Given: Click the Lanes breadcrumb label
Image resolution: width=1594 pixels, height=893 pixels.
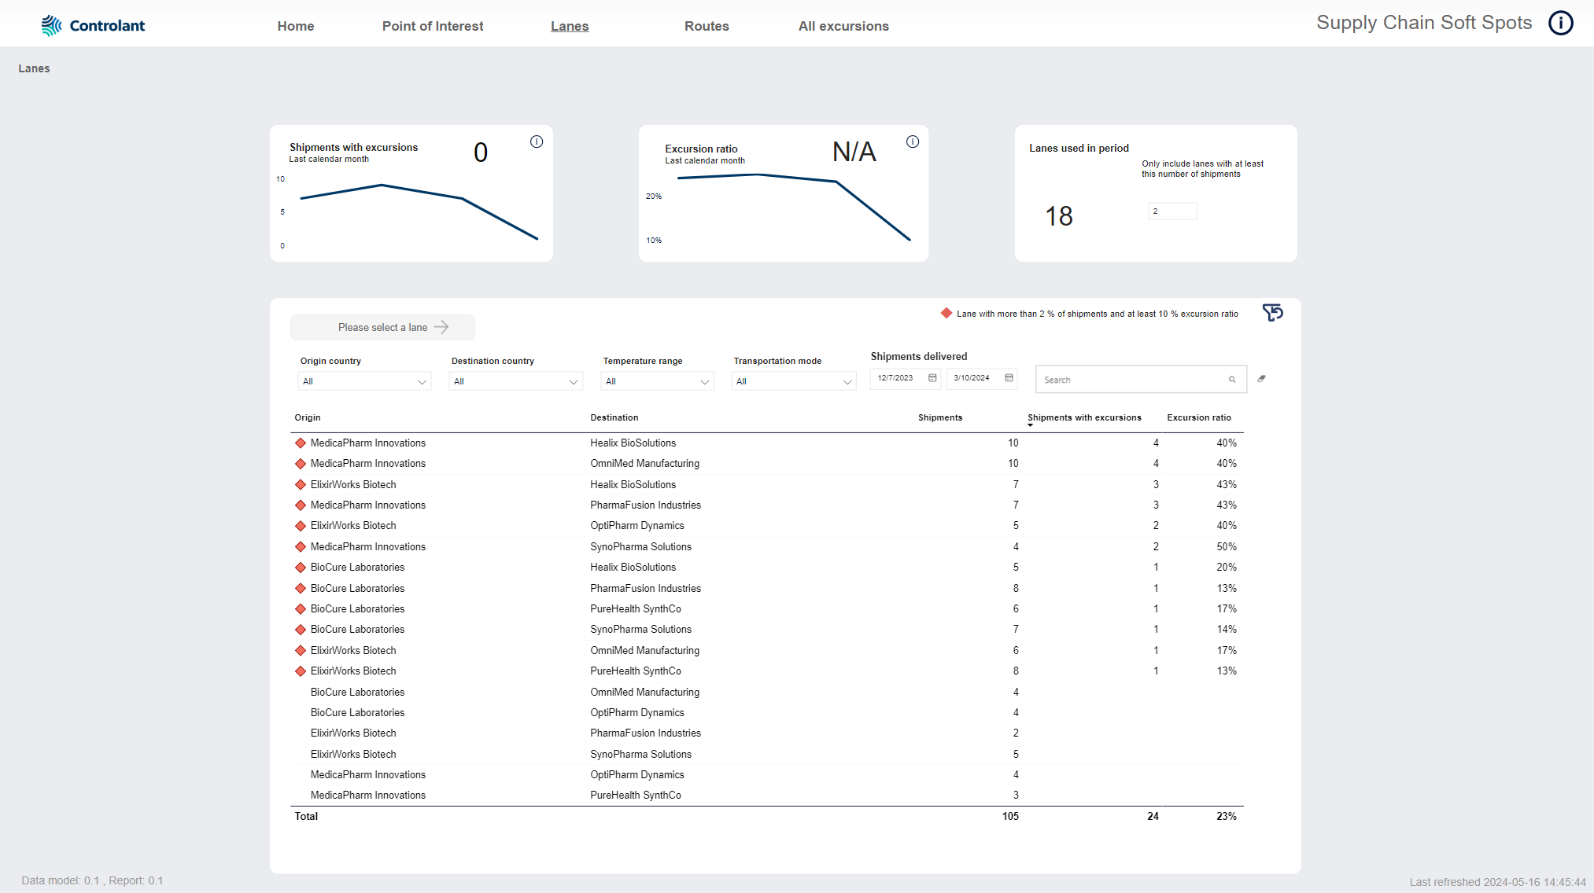Looking at the screenshot, I should point(34,68).
